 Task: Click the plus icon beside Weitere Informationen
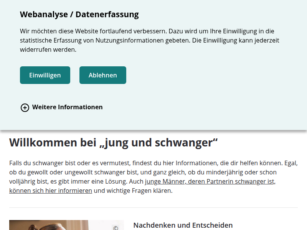click(x=25, y=107)
